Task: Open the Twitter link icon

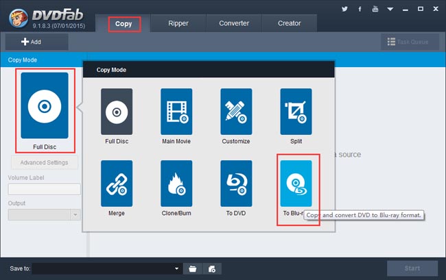Action: click(344, 9)
